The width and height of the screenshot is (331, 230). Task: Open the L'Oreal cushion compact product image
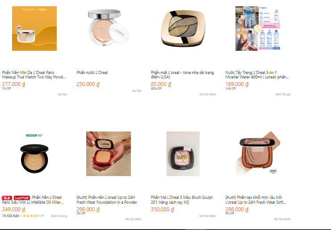tap(109, 29)
